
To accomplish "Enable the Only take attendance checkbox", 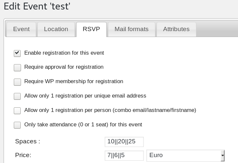I will point(17,125).
